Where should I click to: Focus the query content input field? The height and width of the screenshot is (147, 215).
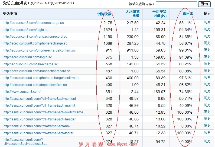tap(176, 4)
